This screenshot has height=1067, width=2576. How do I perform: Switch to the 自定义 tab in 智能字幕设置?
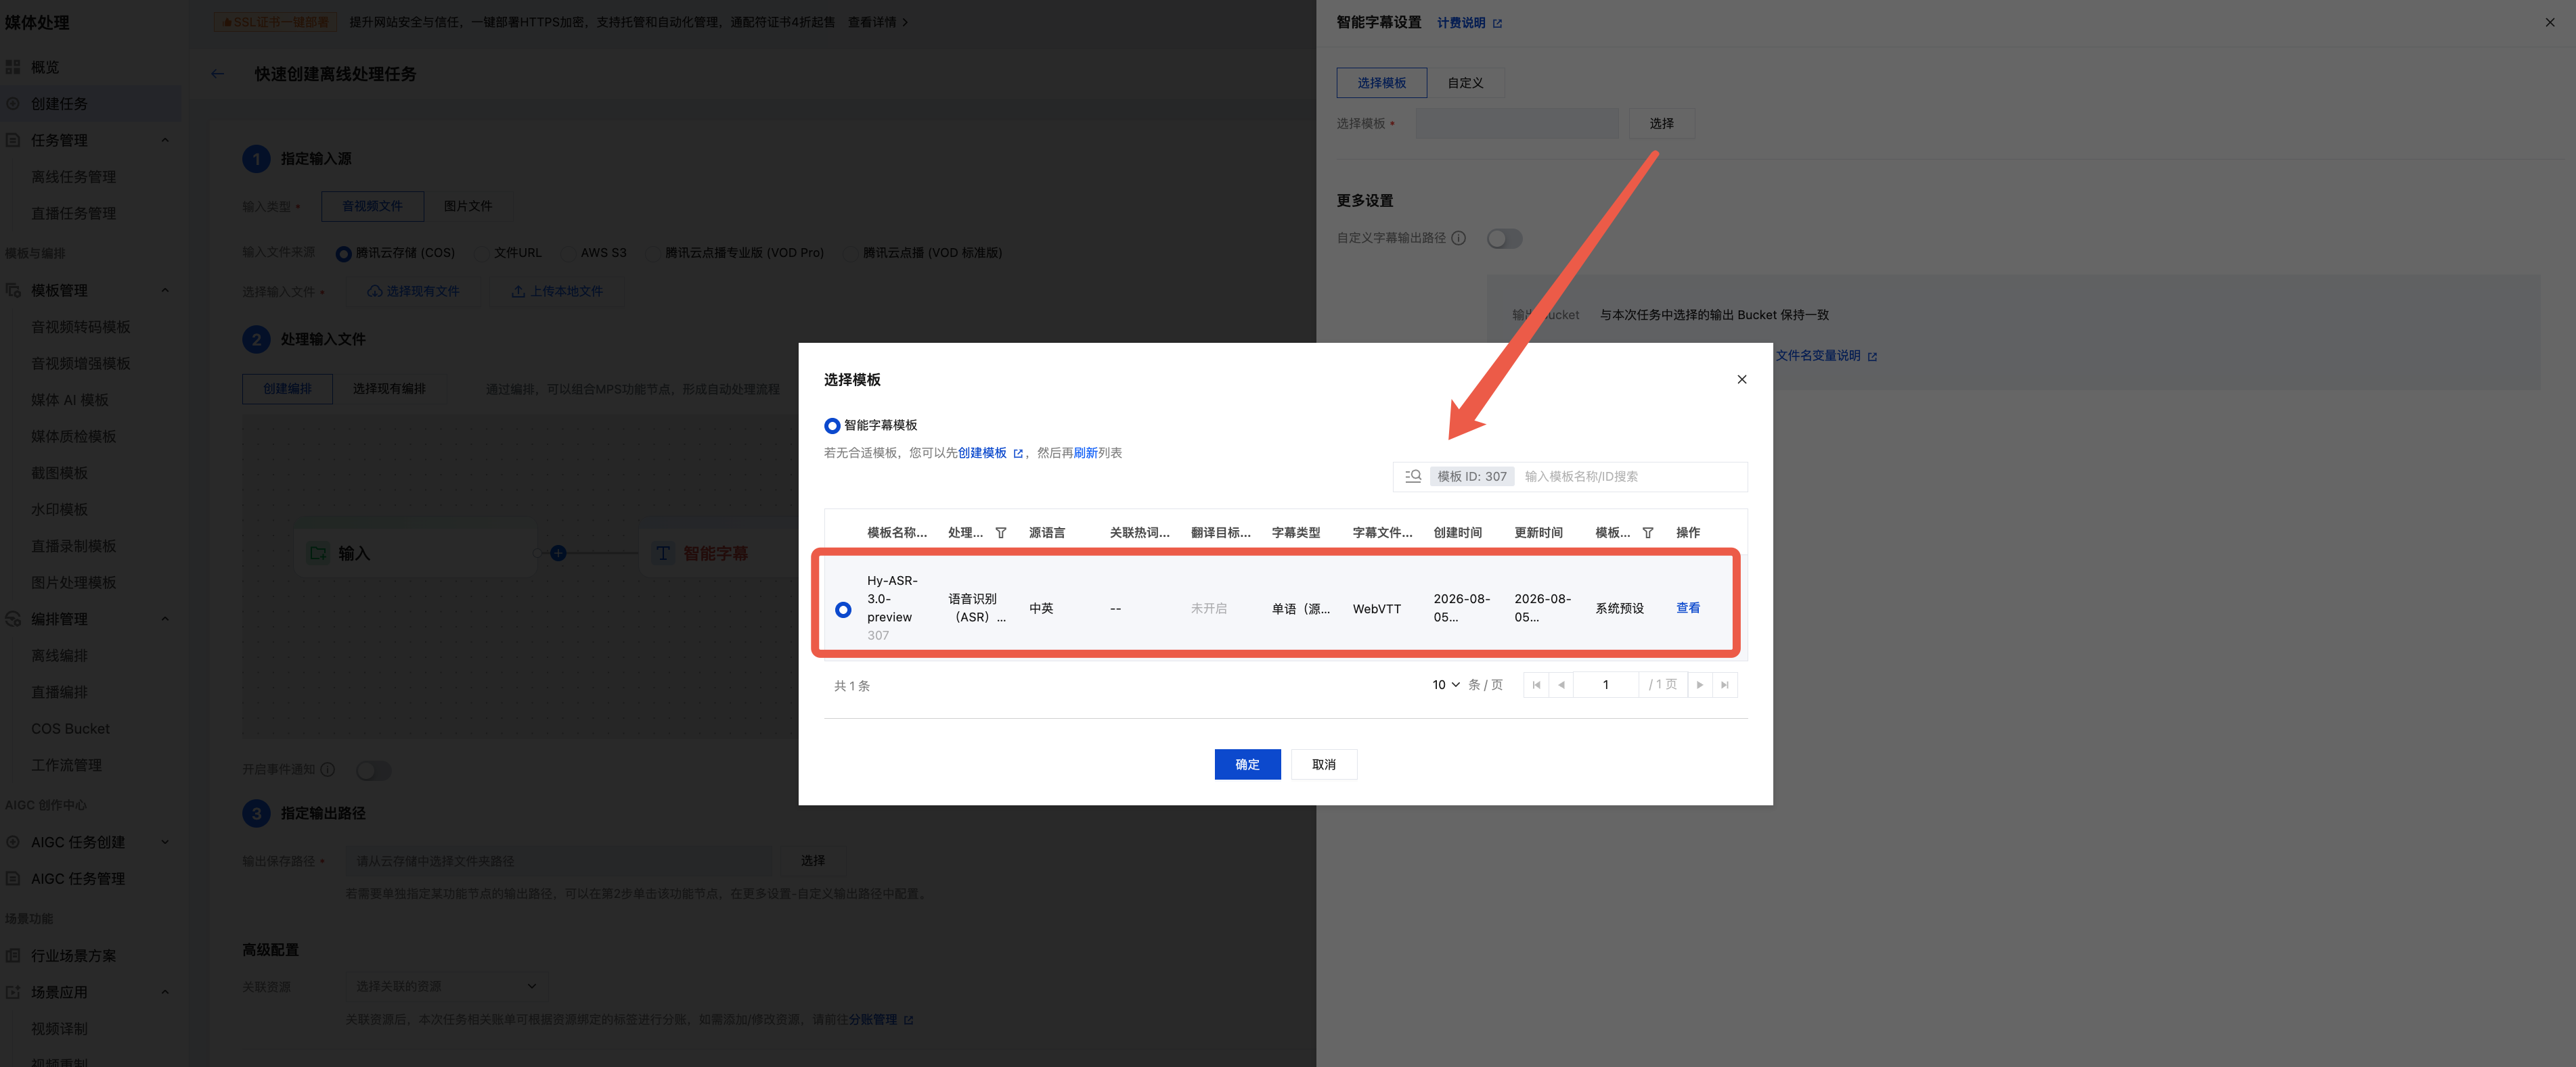(x=1466, y=83)
